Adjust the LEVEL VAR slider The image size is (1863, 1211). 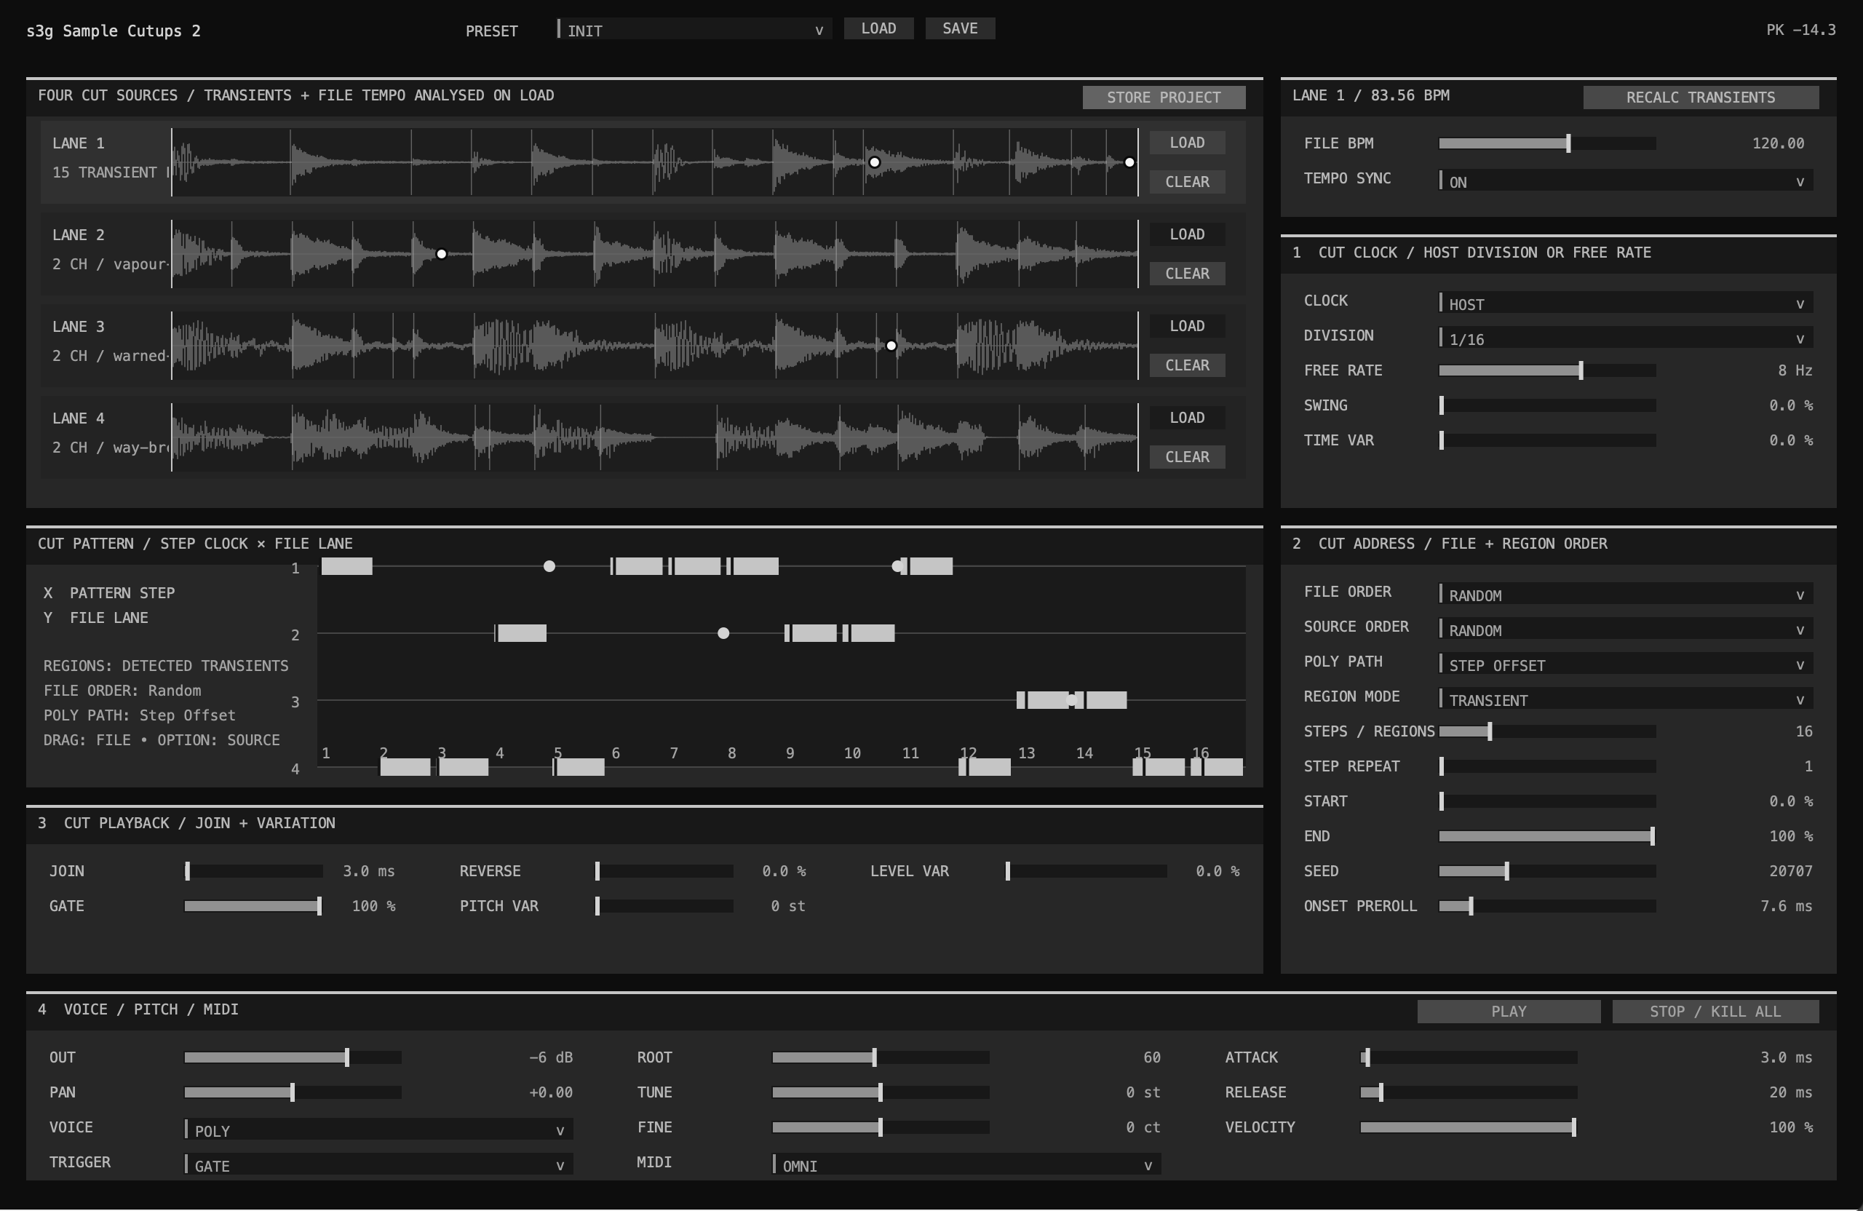point(1087,871)
